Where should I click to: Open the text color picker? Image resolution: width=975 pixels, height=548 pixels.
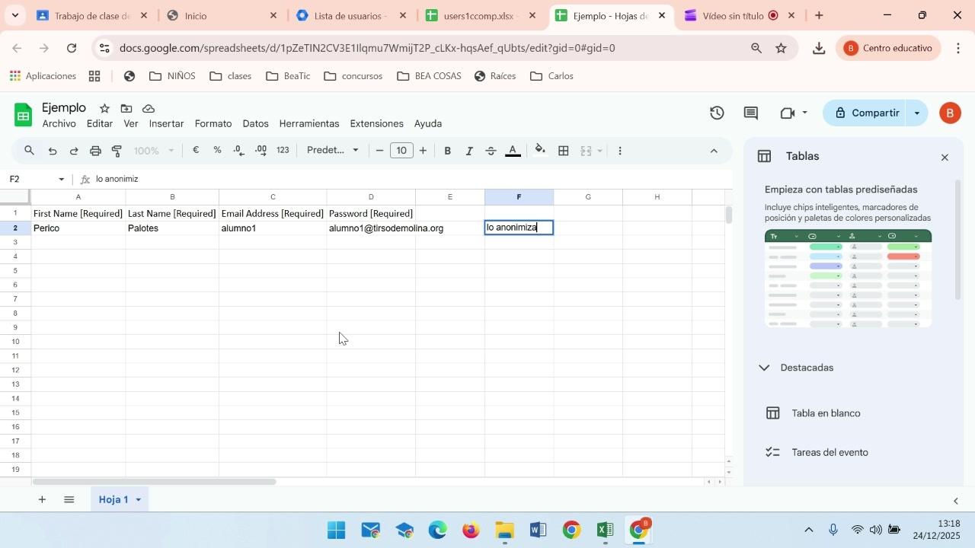pos(513,151)
